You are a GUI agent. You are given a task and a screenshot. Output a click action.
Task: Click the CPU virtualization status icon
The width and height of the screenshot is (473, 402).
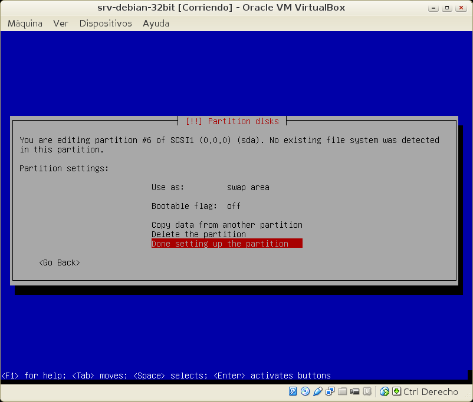click(x=367, y=391)
